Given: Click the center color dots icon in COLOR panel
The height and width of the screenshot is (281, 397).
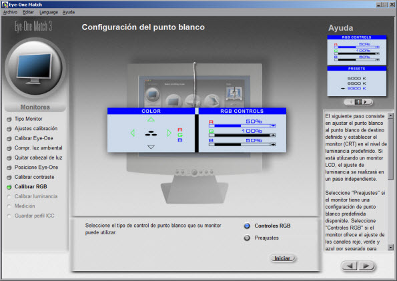Looking at the screenshot, I should tap(151, 133).
